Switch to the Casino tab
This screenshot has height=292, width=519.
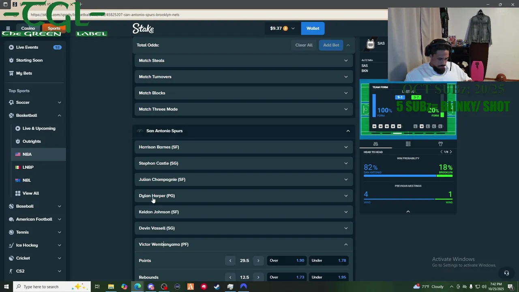28,28
